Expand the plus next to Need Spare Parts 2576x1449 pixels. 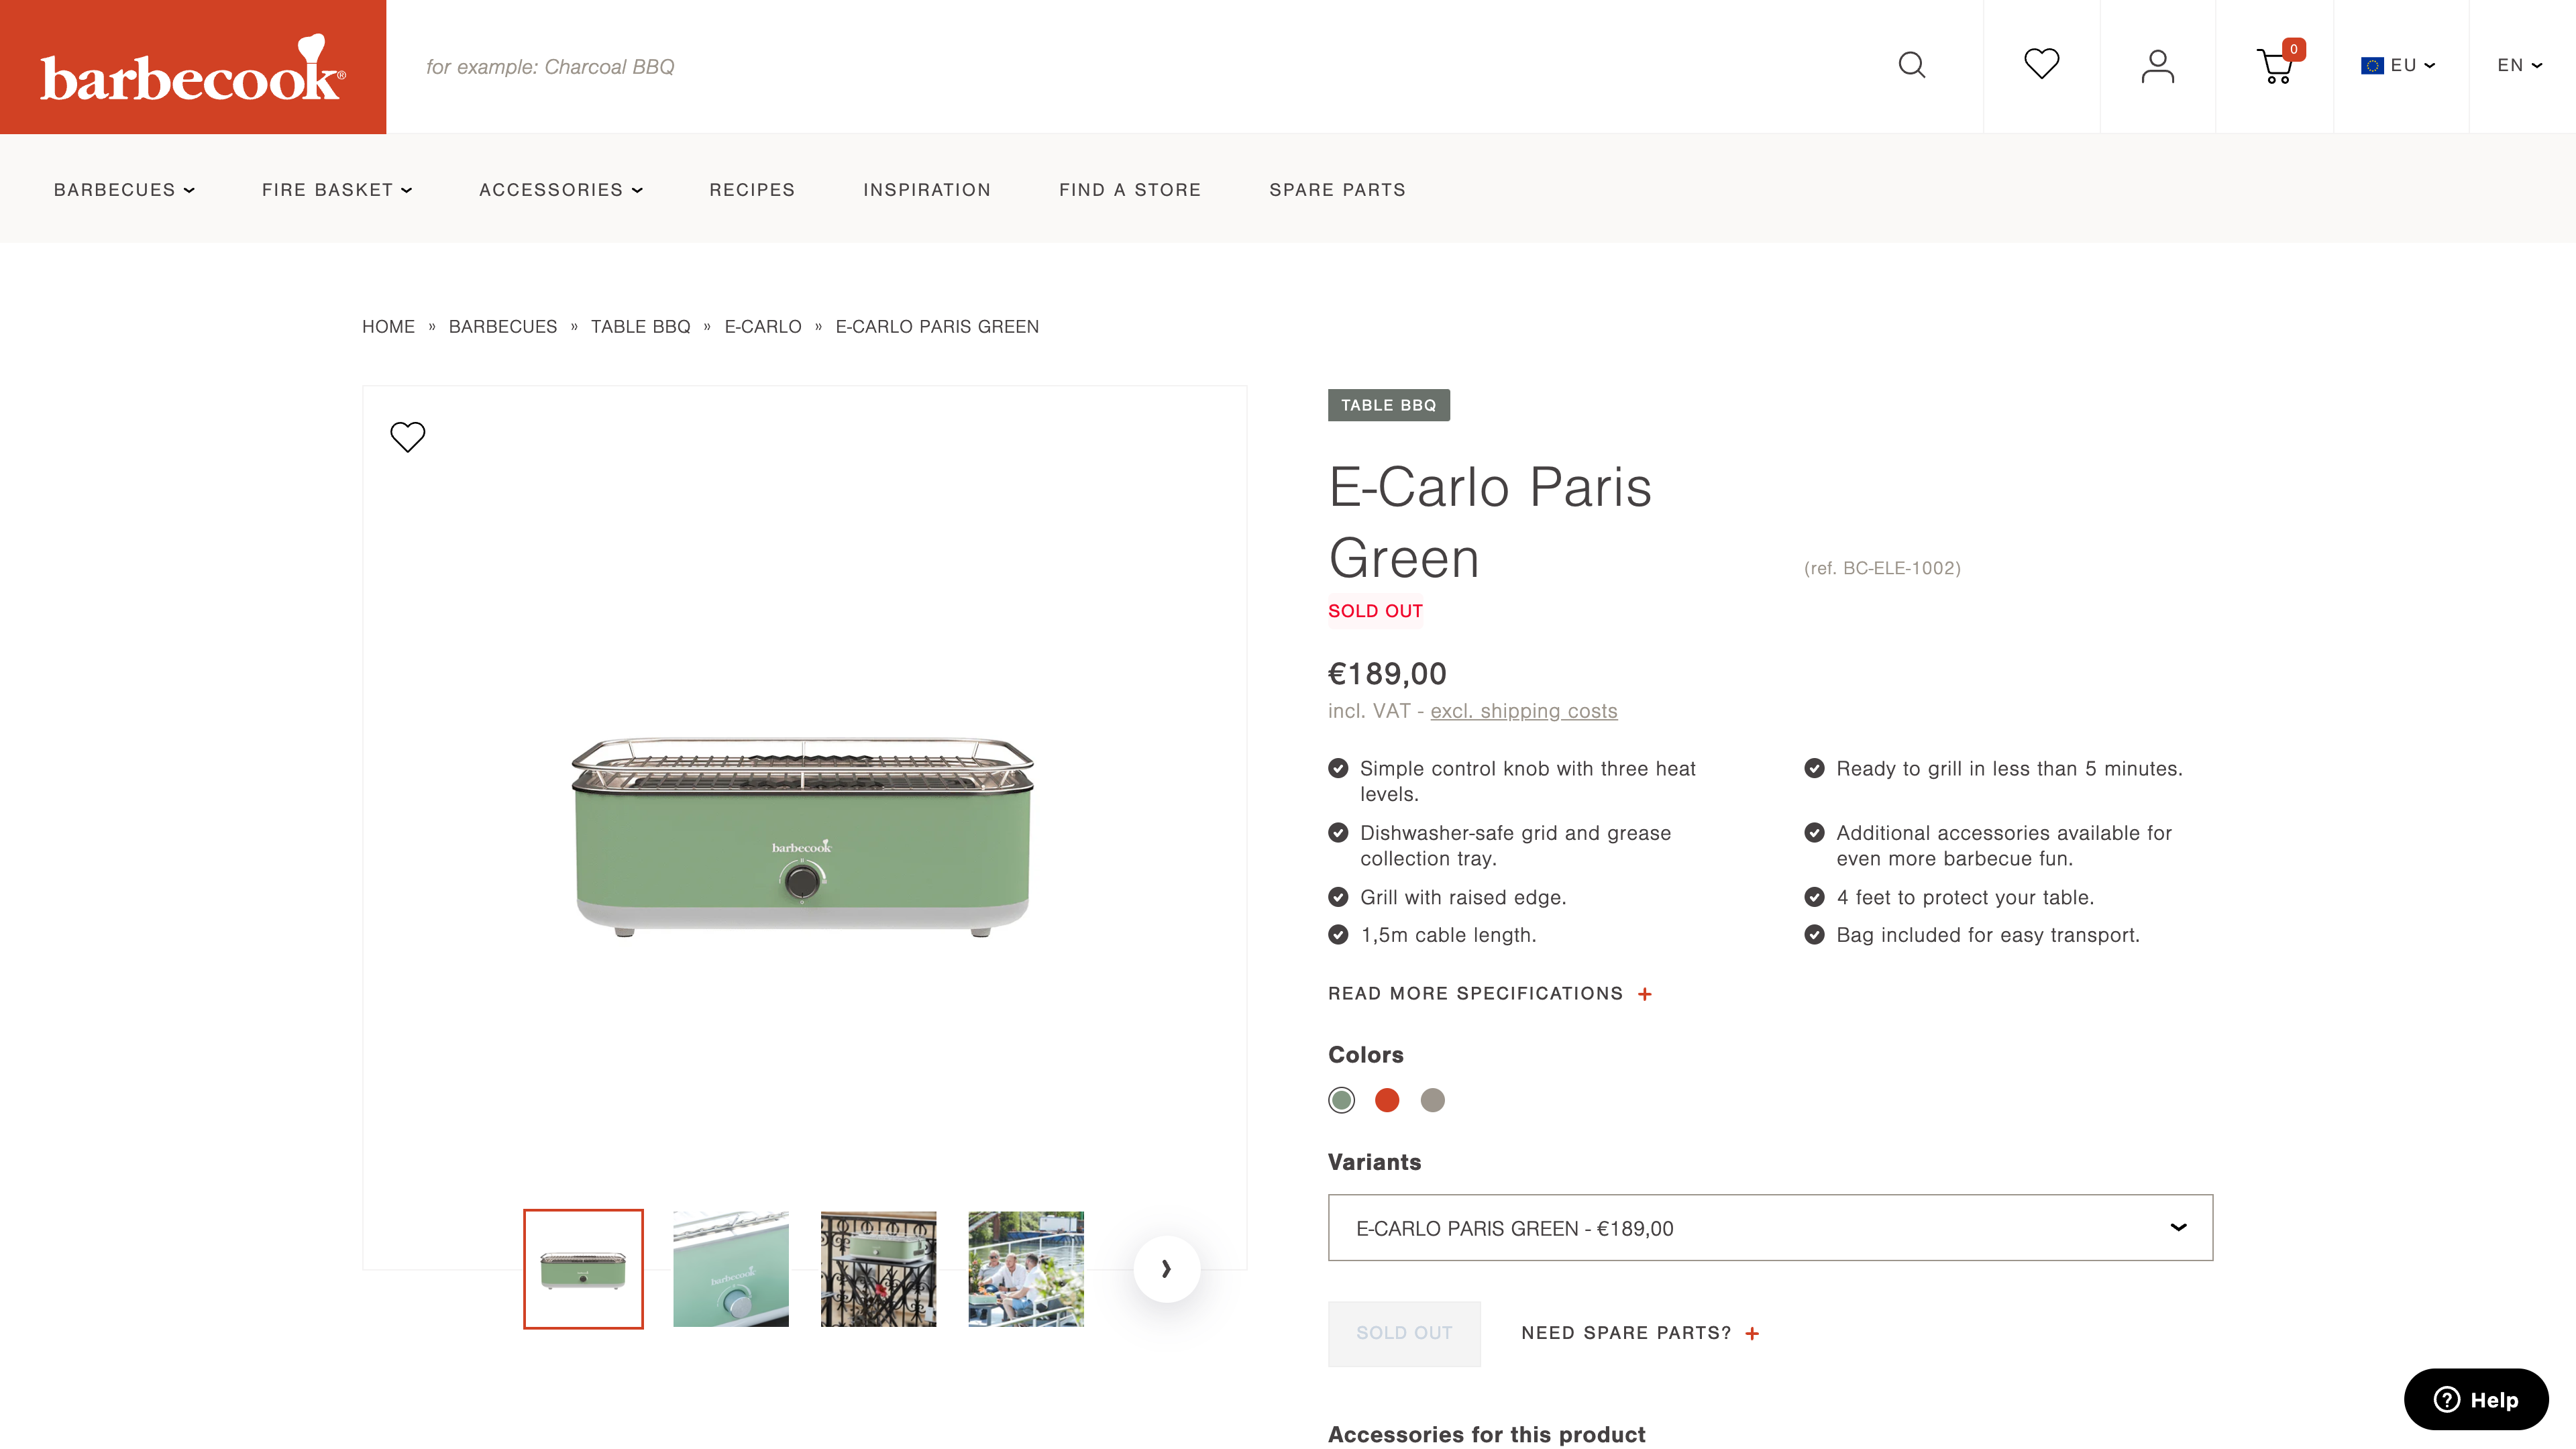tap(1752, 1333)
